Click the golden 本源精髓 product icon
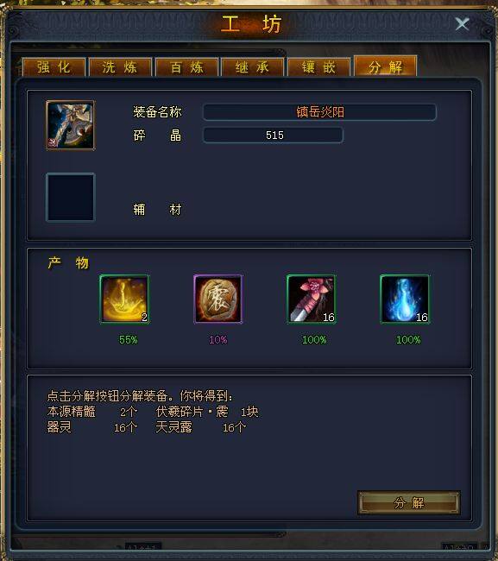Image resolution: width=498 pixels, height=561 pixels. tap(124, 299)
